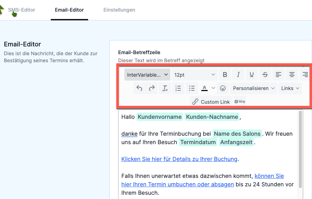Select the Termindatum placeholder
The height and width of the screenshot is (199, 312).
[x=198, y=142]
